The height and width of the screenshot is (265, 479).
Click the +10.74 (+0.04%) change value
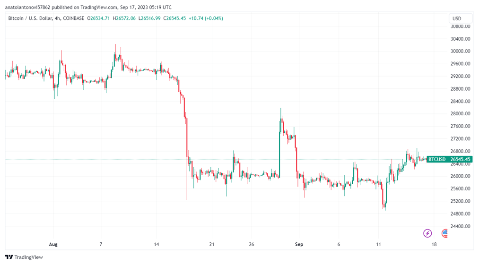tap(206, 18)
